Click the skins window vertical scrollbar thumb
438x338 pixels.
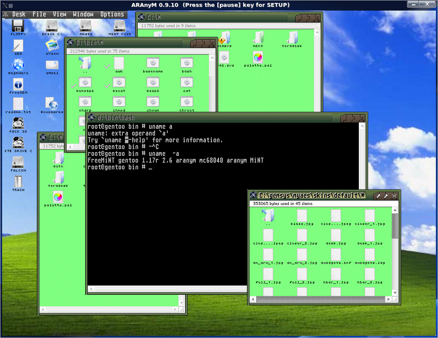[395, 226]
